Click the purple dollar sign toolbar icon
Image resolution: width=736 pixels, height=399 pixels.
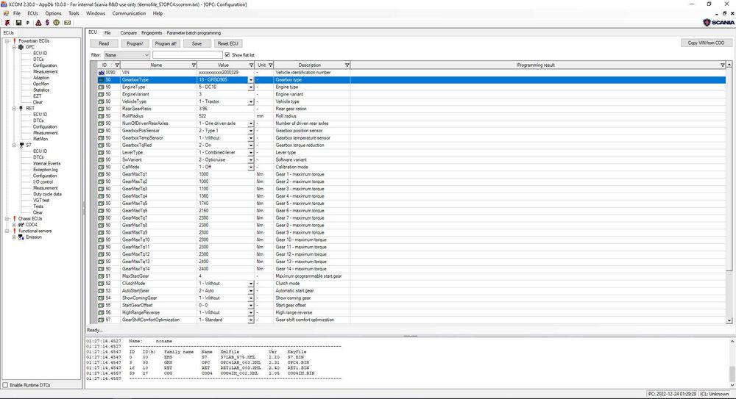click(47, 23)
